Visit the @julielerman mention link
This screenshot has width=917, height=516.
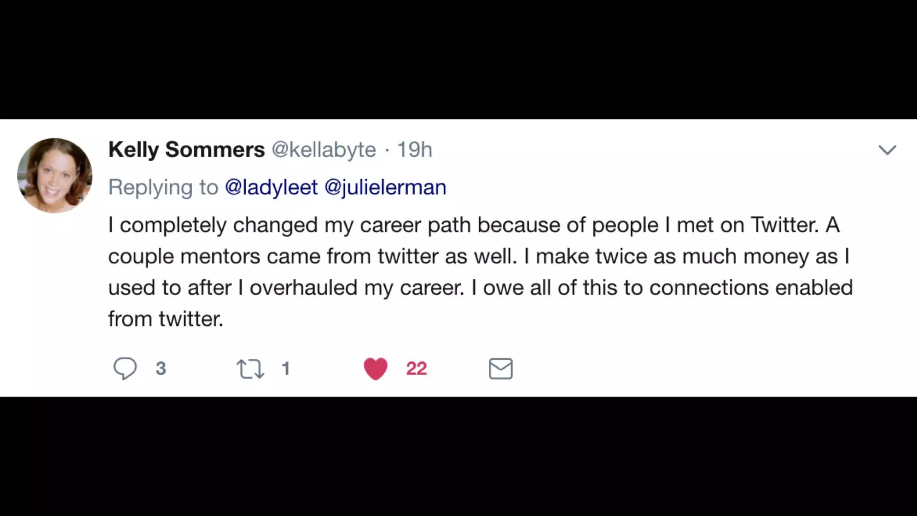[385, 187]
